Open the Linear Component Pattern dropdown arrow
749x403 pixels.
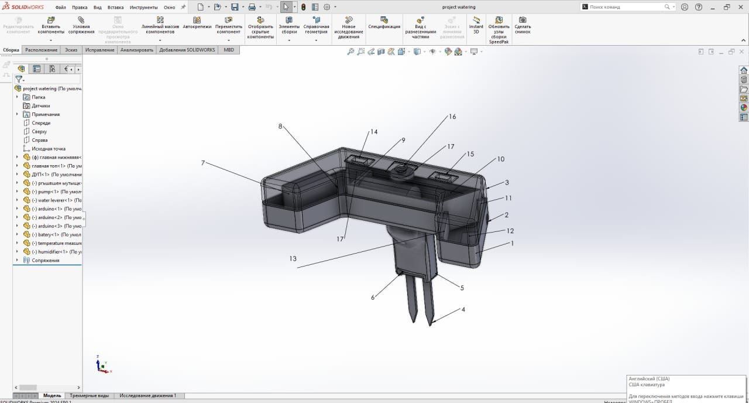tap(160, 40)
